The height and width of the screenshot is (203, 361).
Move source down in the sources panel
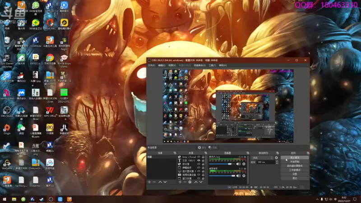pos(201,182)
